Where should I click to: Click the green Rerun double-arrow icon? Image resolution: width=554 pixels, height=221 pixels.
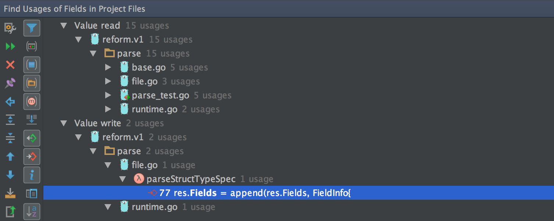tap(10, 46)
